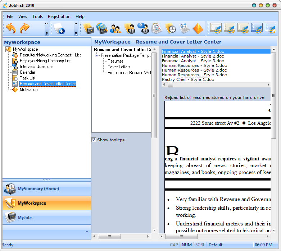Click the second browser layout toolbar icon
This screenshot has height=251, width=281.
click(x=230, y=28)
